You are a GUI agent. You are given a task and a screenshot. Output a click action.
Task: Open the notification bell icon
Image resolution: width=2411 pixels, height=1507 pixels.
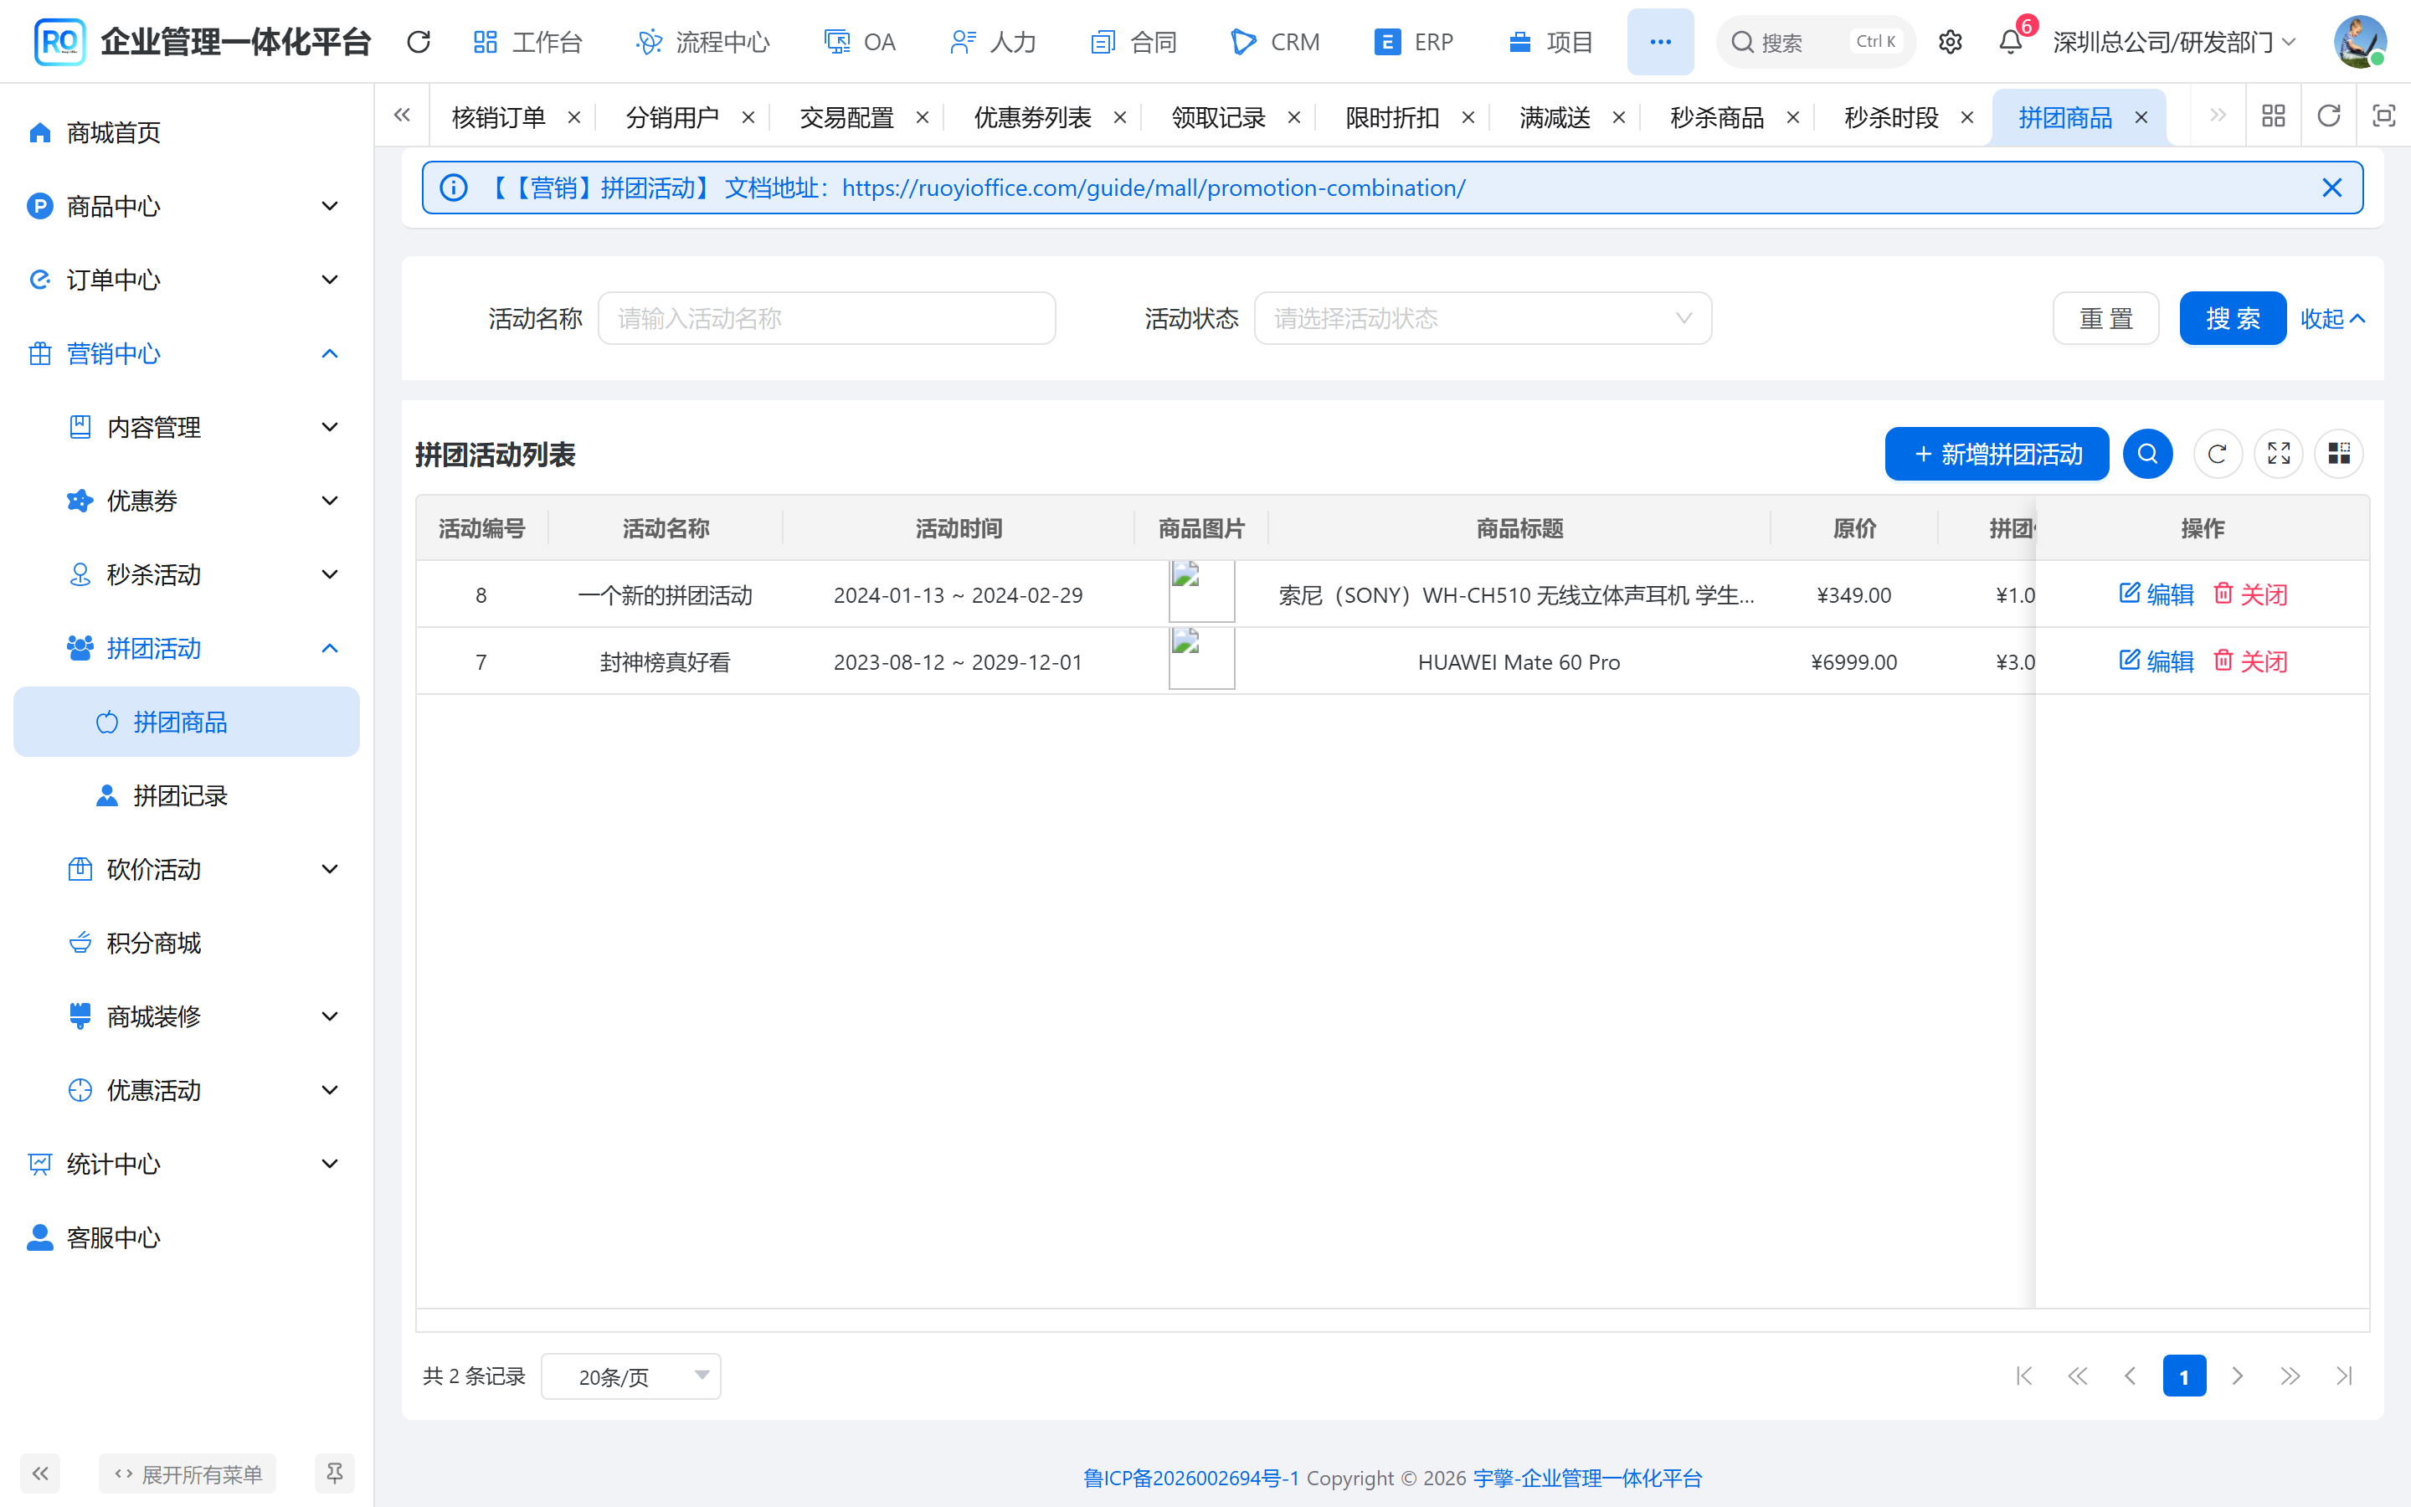2011,42
